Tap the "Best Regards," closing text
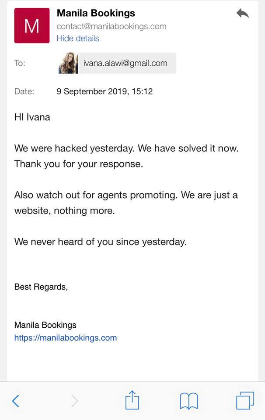The width and height of the screenshot is (265, 420). (x=41, y=287)
